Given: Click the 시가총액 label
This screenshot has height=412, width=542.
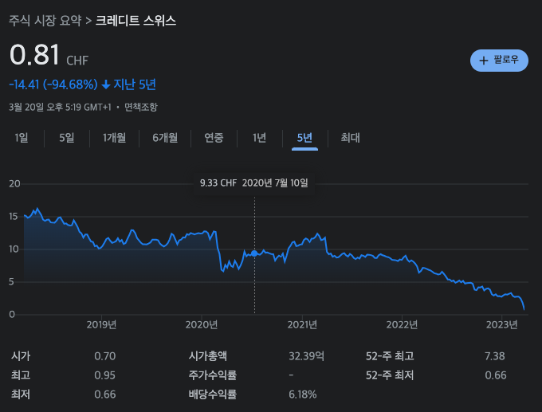Looking at the screenshot, I should (208, 356).
